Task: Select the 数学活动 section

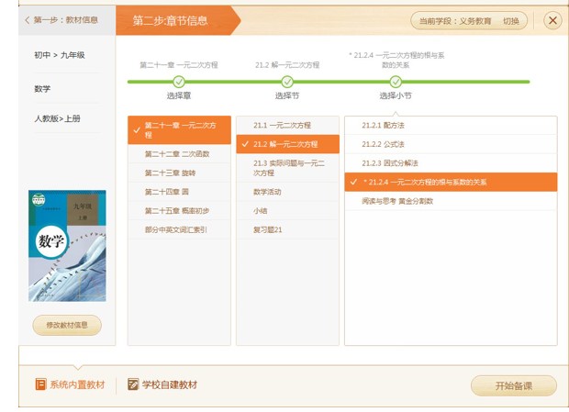Action: pyautogui.click(x=288, y=192)
